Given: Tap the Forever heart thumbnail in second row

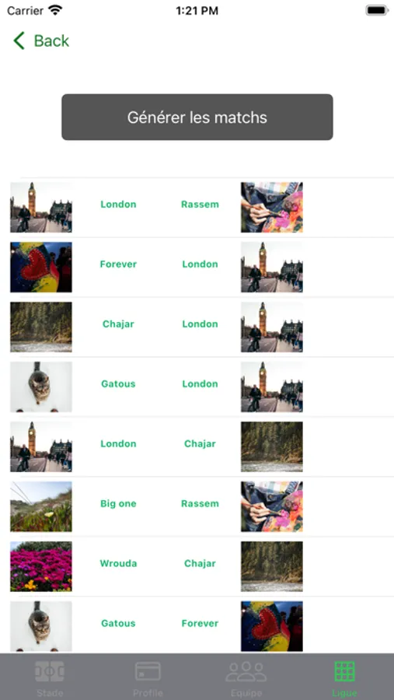Looking at the screenshot, I should click(41, 267).
